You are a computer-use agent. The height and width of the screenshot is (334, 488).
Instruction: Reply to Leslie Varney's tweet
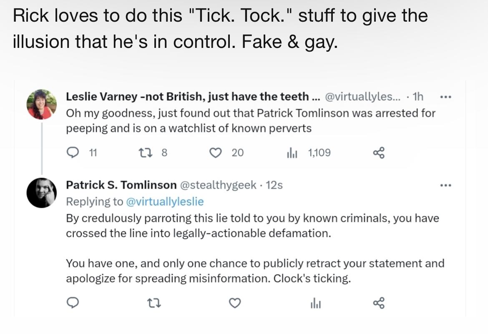[73, 152]
